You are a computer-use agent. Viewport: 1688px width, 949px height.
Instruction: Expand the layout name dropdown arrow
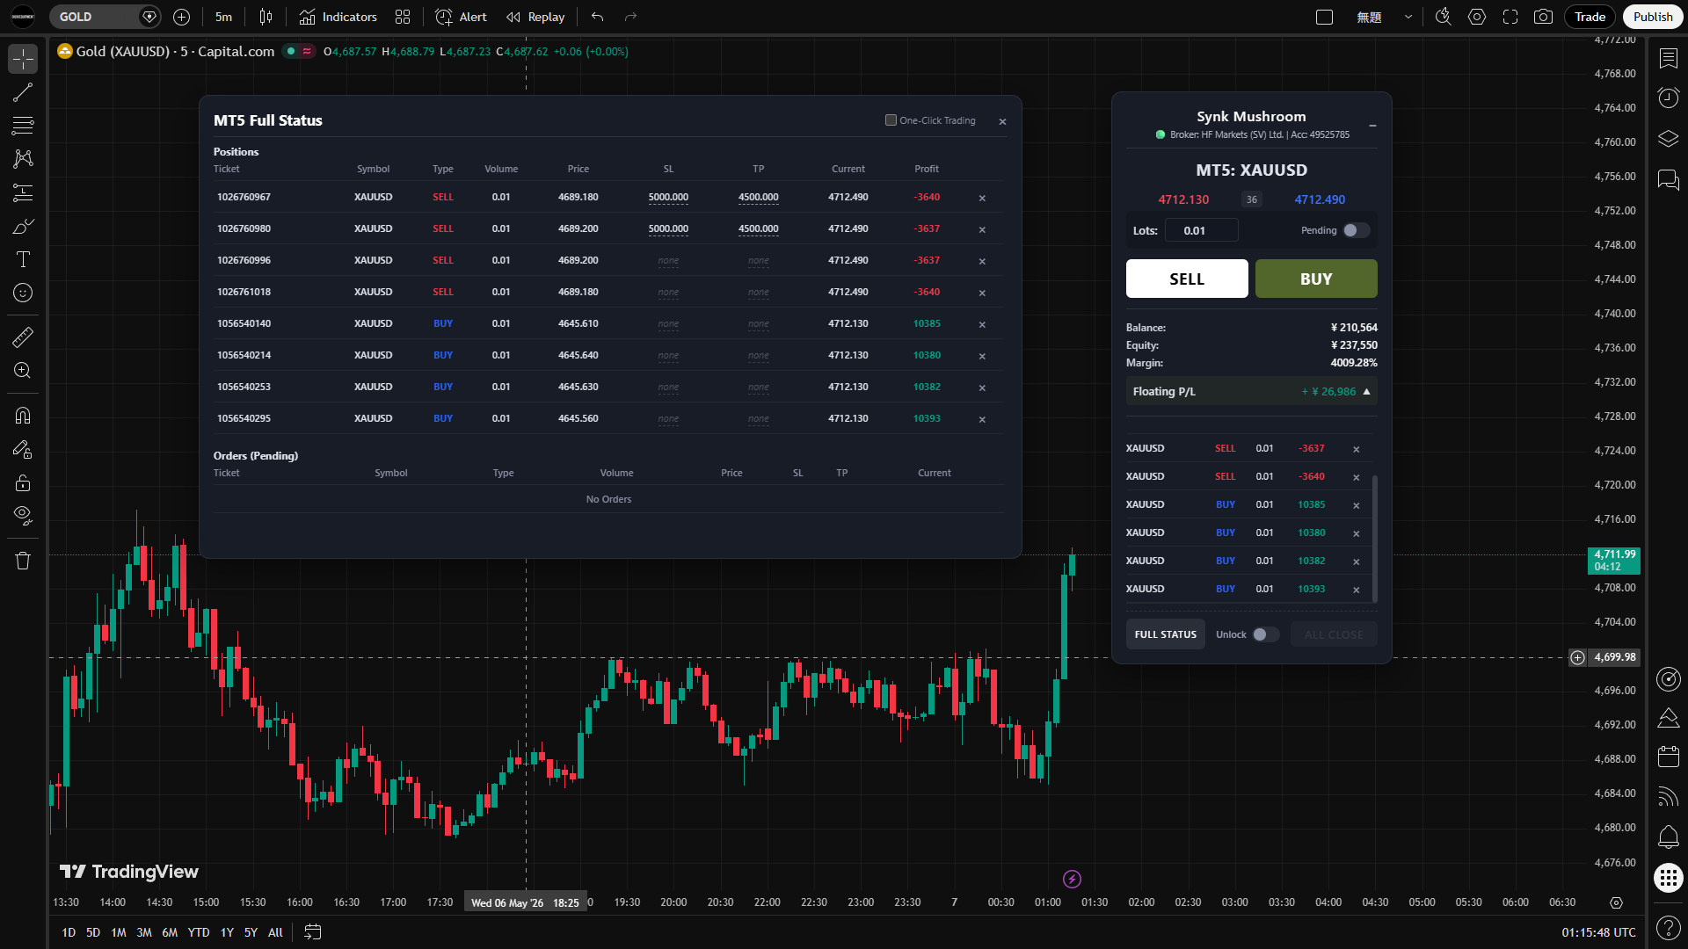[1408, 17]
